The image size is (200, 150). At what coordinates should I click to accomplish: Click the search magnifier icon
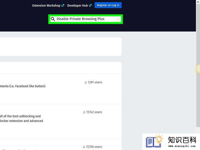(53, 19)
